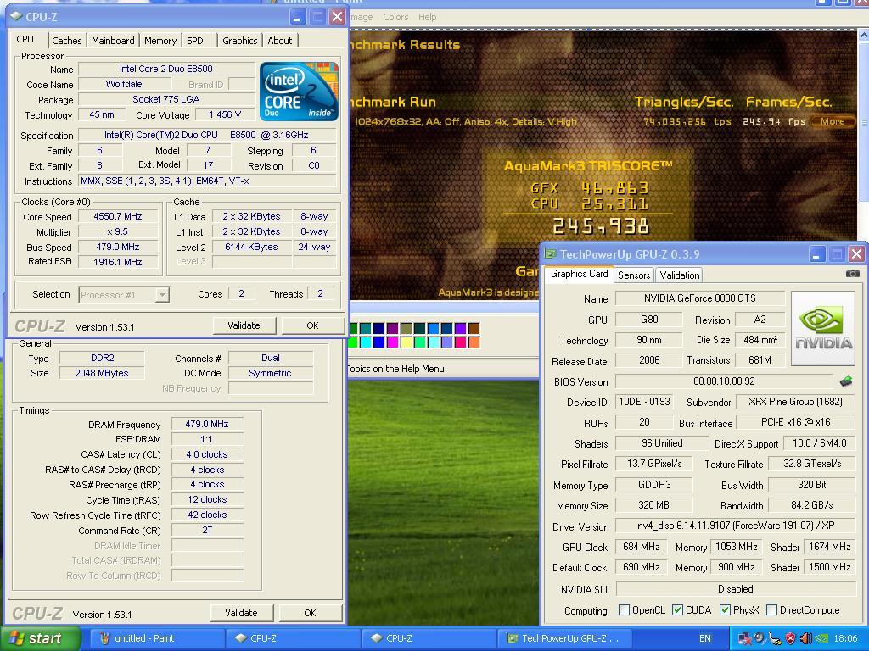Open the Processor #1 selection dropdown

point(162,295)
